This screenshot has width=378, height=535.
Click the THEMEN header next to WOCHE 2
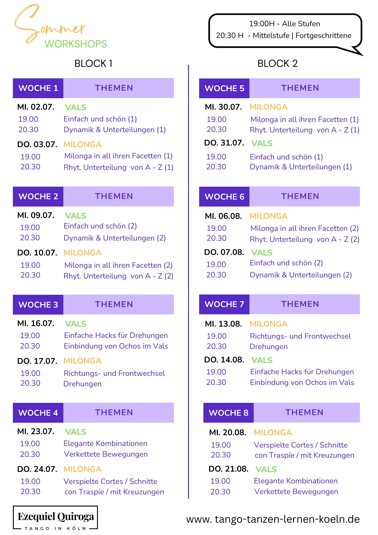coord(114,196)
